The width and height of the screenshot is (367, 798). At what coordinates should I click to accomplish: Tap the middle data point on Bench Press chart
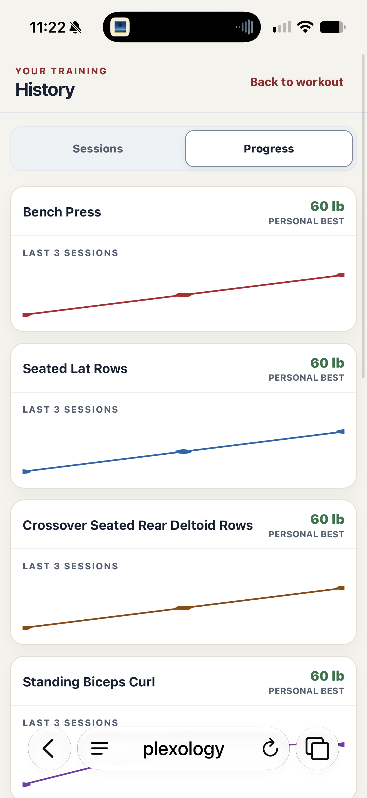pyautogui.click(x=183, y=295)
